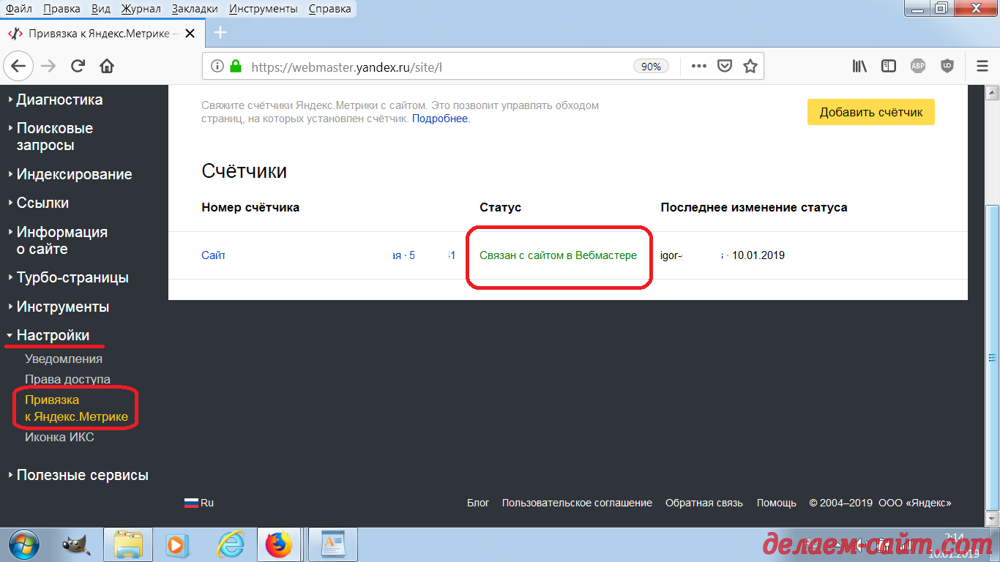
Task: Reload the current page
Action: (x=78, y=66)
